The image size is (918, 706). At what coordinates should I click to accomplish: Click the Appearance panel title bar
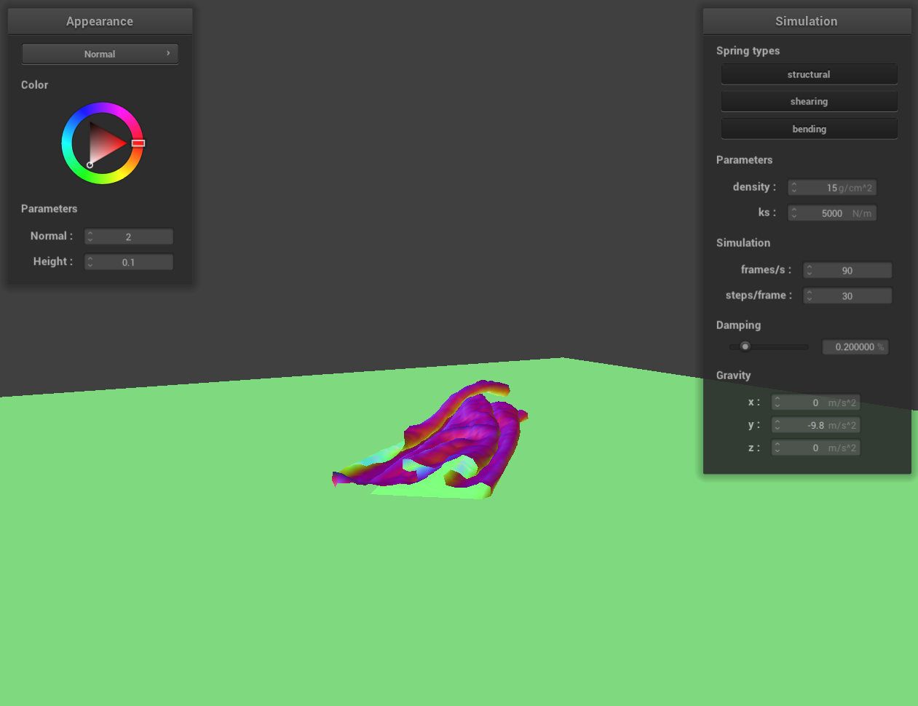100,21
